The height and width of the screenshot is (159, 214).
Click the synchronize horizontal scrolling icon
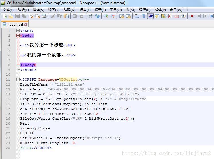128,16
